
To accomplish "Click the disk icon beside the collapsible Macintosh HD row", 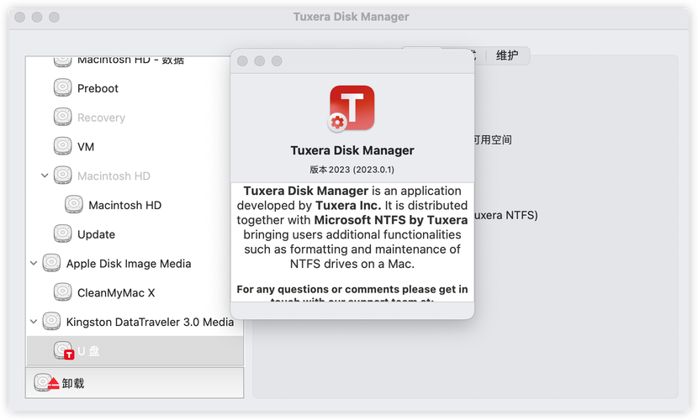I will (63, 176).
